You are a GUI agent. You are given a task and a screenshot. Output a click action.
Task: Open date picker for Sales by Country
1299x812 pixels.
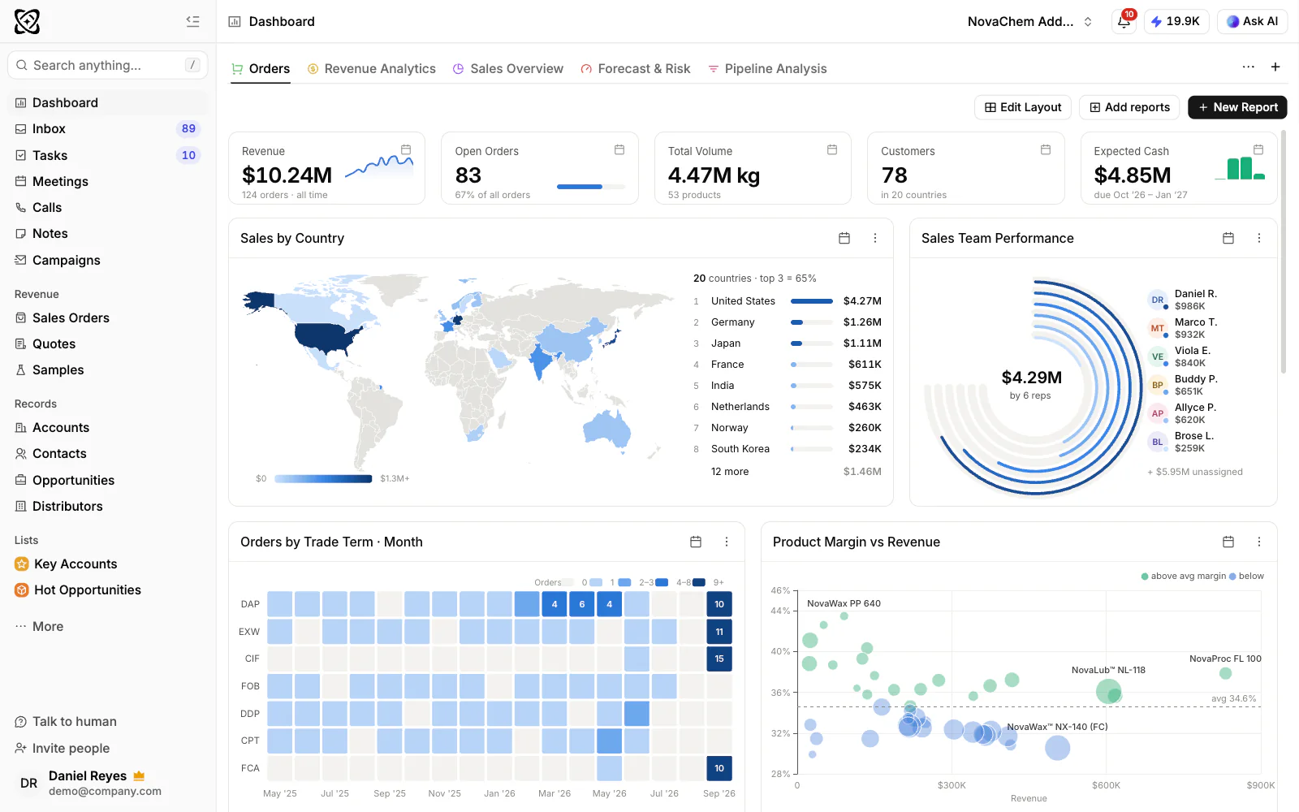pyautogui.click(x=844, y=238)
